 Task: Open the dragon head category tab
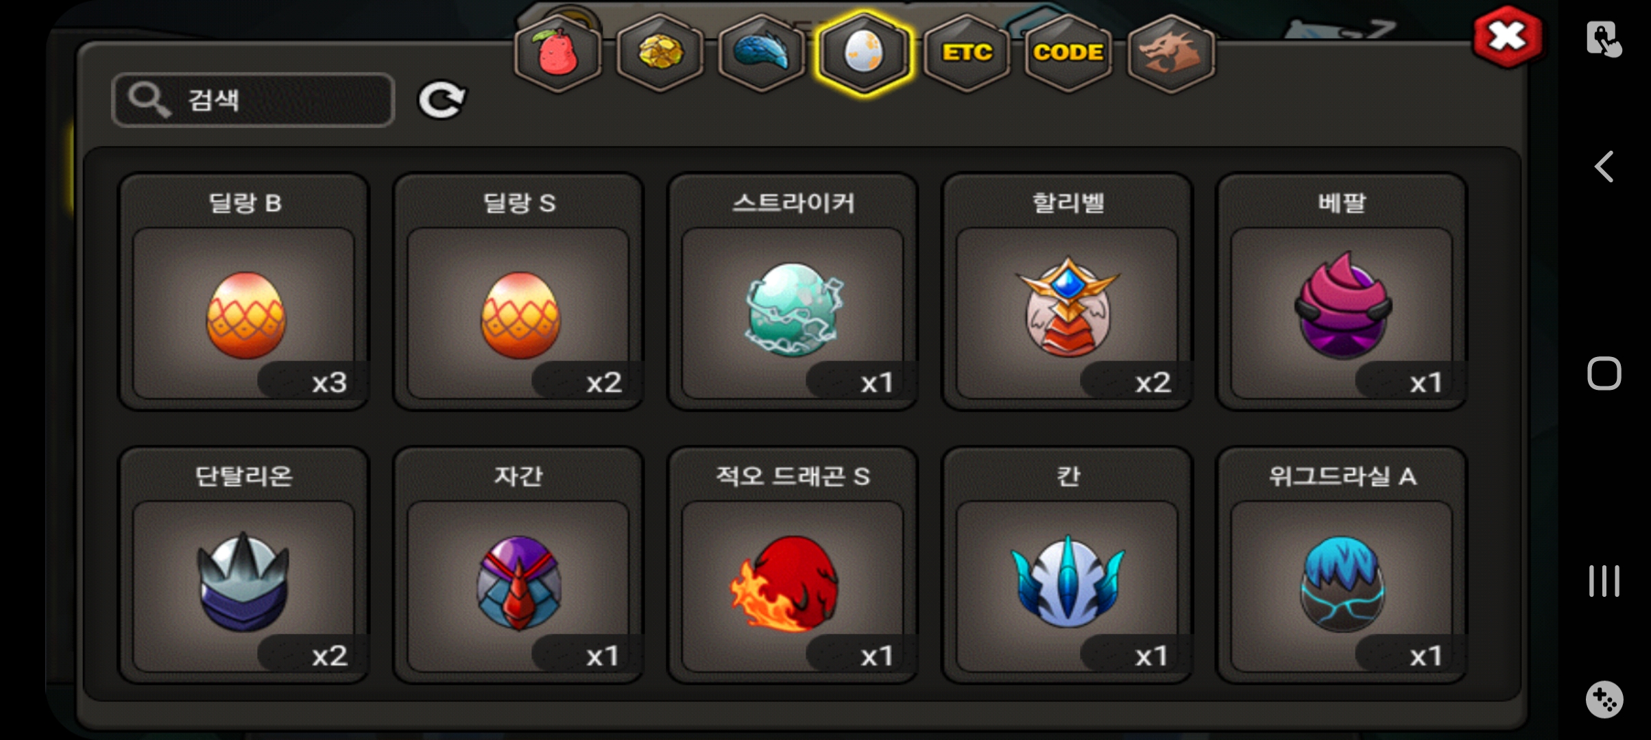[1171, 53]
